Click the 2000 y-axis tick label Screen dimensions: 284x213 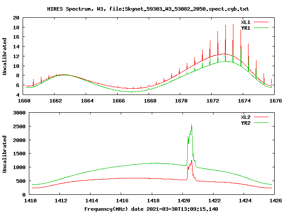pos(19,140)
